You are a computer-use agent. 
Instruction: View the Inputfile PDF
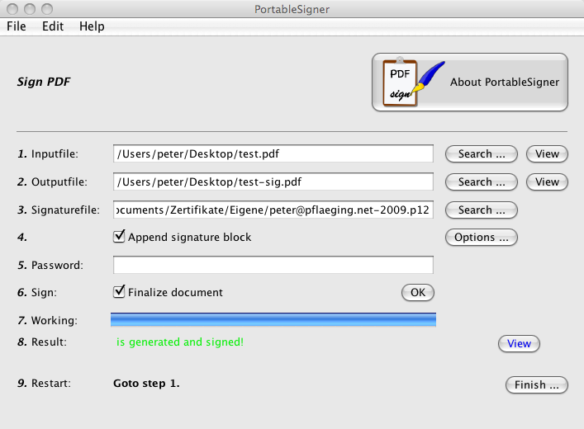pos(547,154)
